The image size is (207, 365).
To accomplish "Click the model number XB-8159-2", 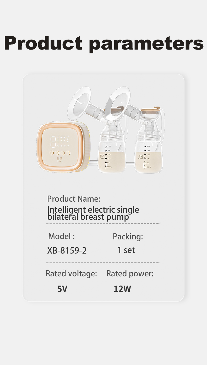I will pos(67,251).
